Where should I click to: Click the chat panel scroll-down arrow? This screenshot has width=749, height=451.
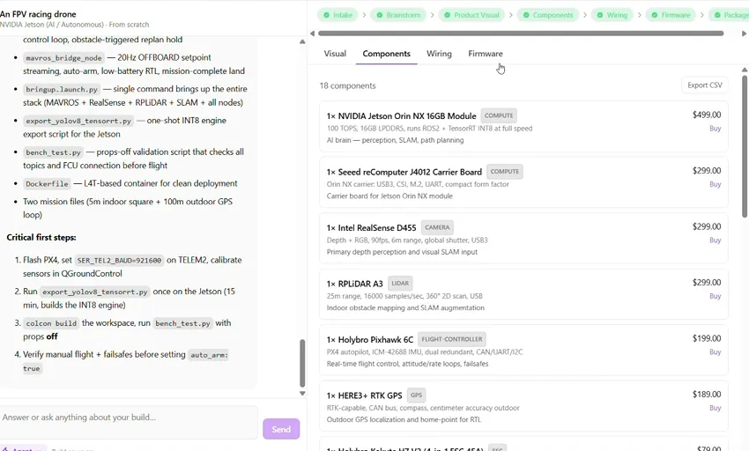point(302,393)
